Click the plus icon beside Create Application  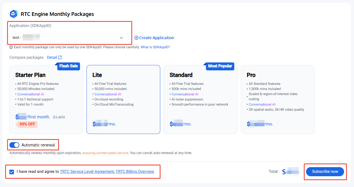click(x=136, y=38)
